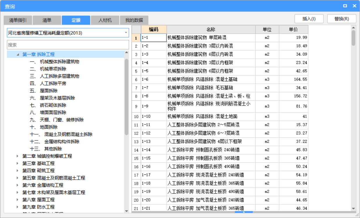Viewport: 360px width, 218px height.
Task: Maximize the 查询 window
Action: pos(345,6)
